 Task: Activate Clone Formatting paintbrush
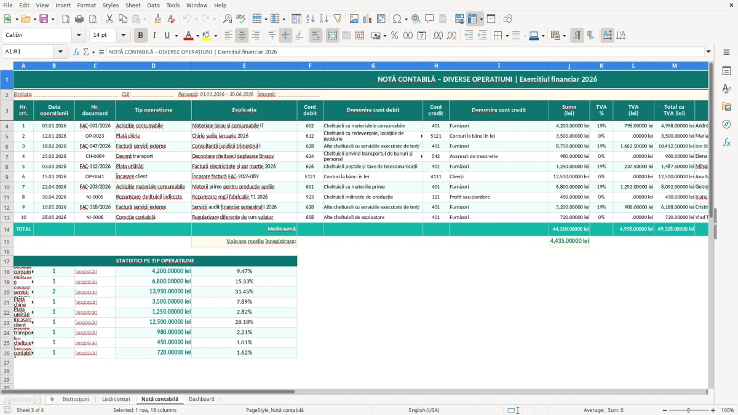click(157, 19)
